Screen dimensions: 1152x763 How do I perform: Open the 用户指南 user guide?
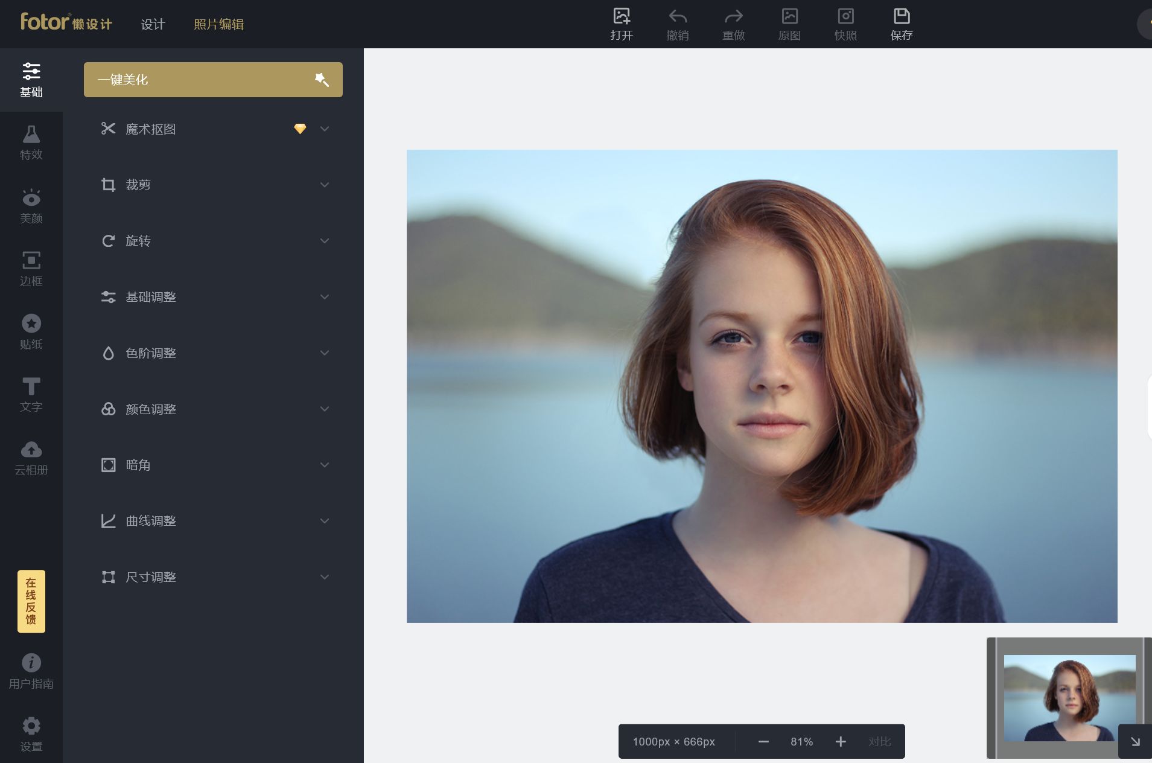(x=31, y=671)
